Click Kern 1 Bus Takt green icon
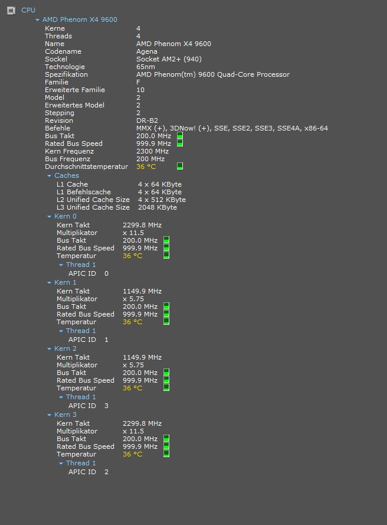Screen dimensions: 387x525 coord(166,306)
